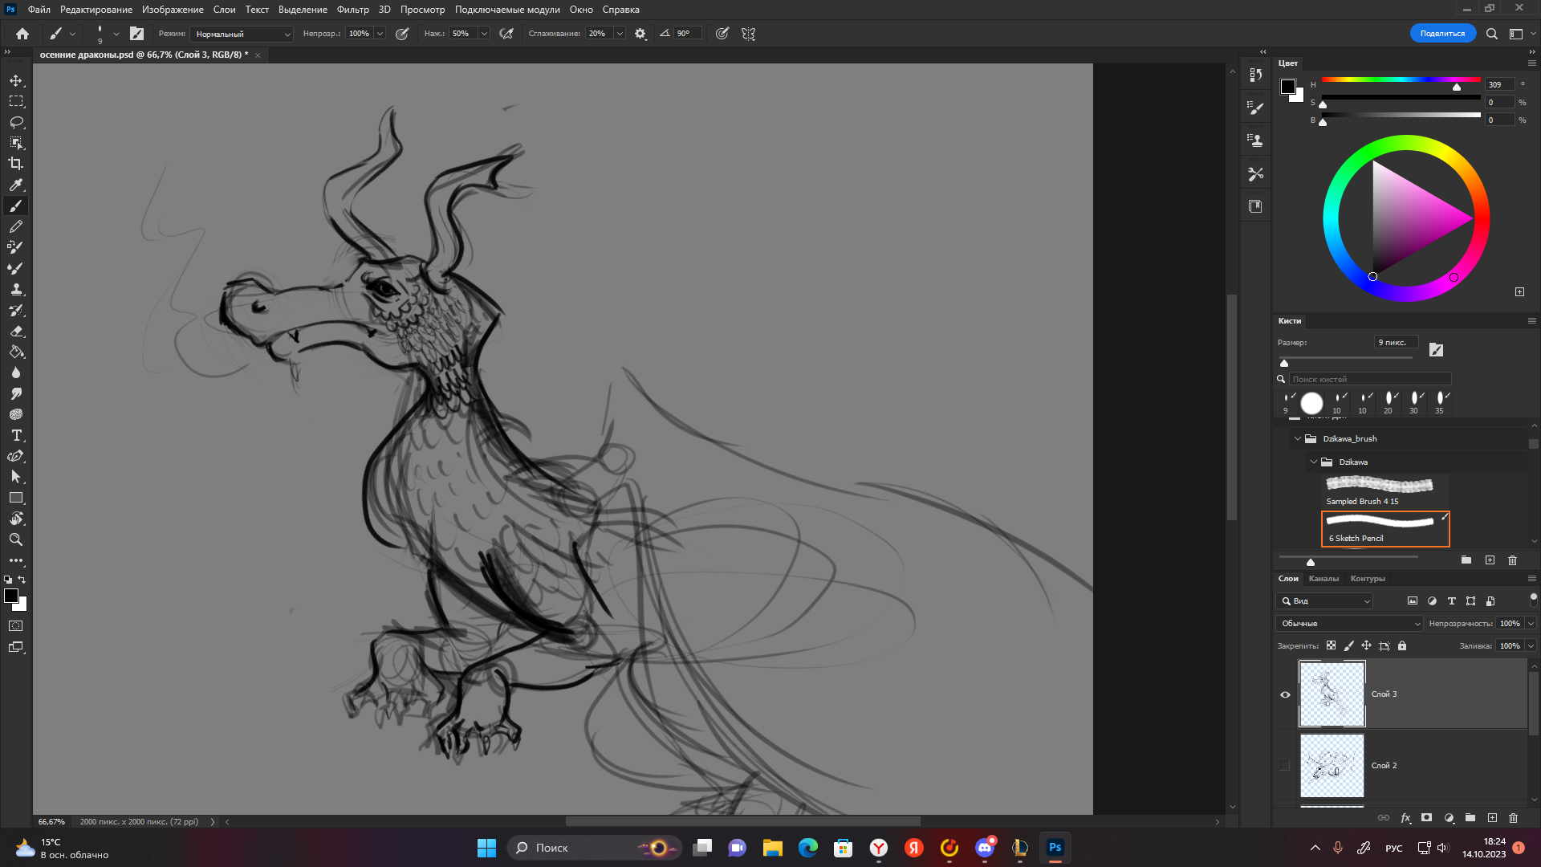The image size is (1541, 867).
Task: Open the brush blending mode dropdown
Action: pos(242,34)
